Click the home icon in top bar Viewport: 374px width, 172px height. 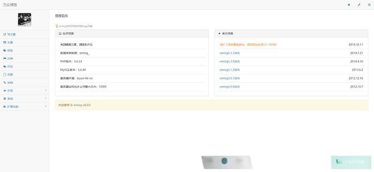(x=349, y=5)
